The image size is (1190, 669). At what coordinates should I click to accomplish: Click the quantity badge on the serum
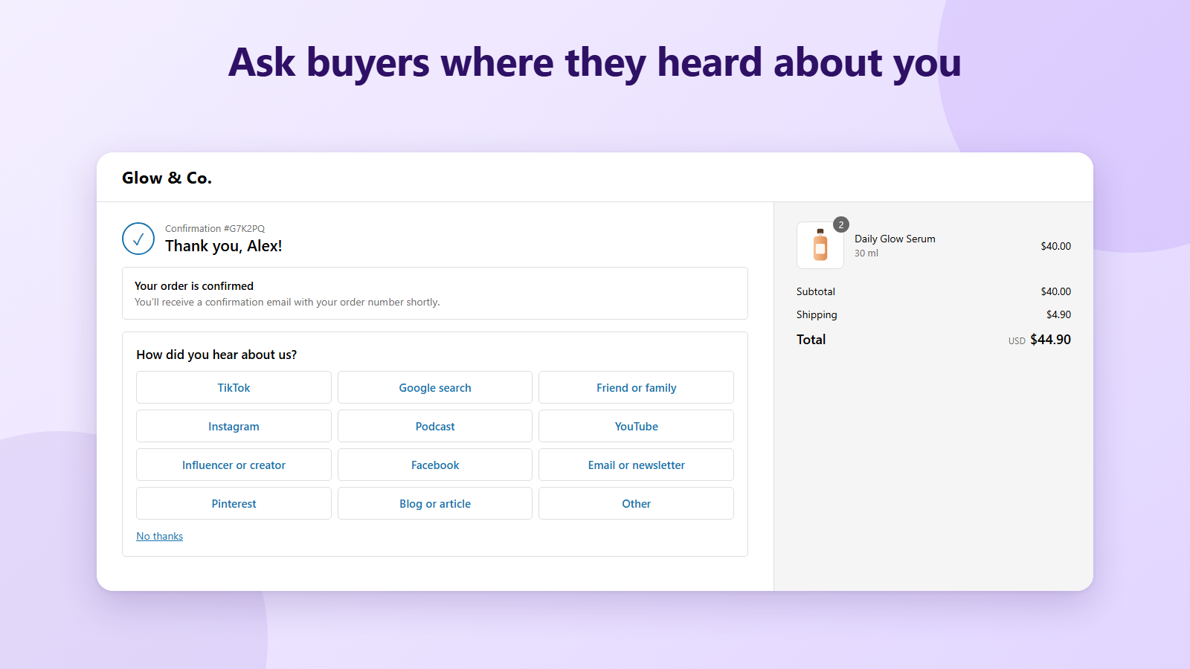click(x=841, y=224)
